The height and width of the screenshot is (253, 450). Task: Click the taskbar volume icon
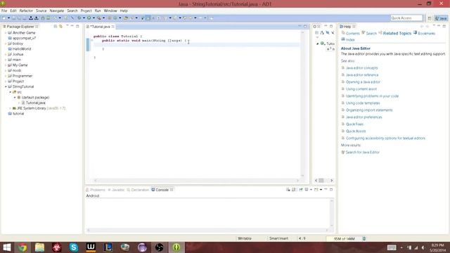coord(423,247)
